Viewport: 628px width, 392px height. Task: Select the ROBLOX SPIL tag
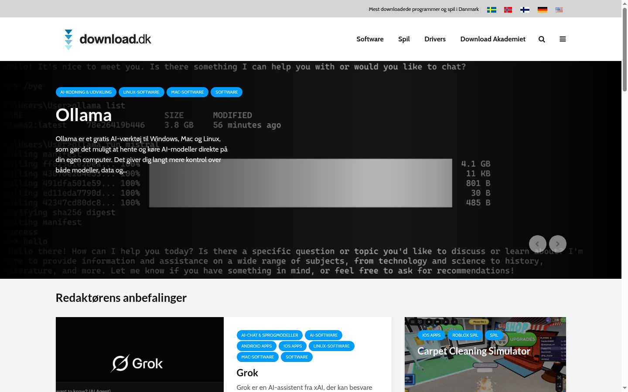[x=465, y=335]
